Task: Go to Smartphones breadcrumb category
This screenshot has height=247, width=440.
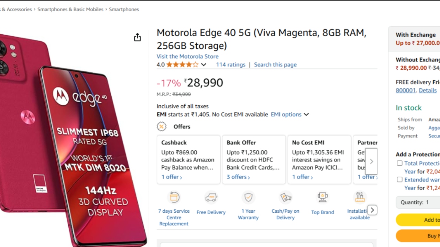Action: (x=124, y=9)
